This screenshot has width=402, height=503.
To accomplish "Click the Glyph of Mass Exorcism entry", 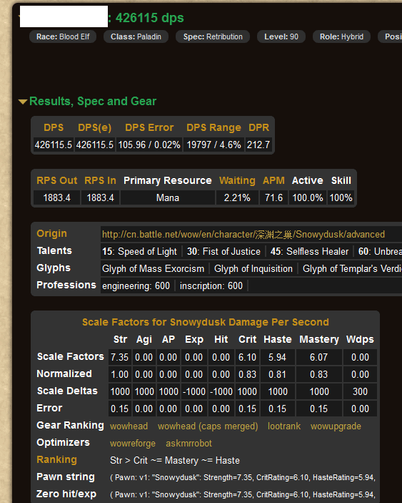I will coord(153,268).
